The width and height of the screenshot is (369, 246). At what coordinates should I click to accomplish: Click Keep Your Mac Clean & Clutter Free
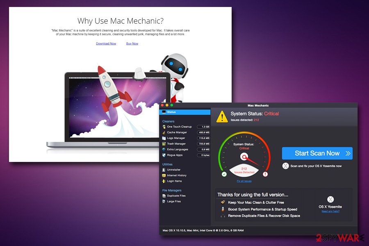tap(256, 203)
